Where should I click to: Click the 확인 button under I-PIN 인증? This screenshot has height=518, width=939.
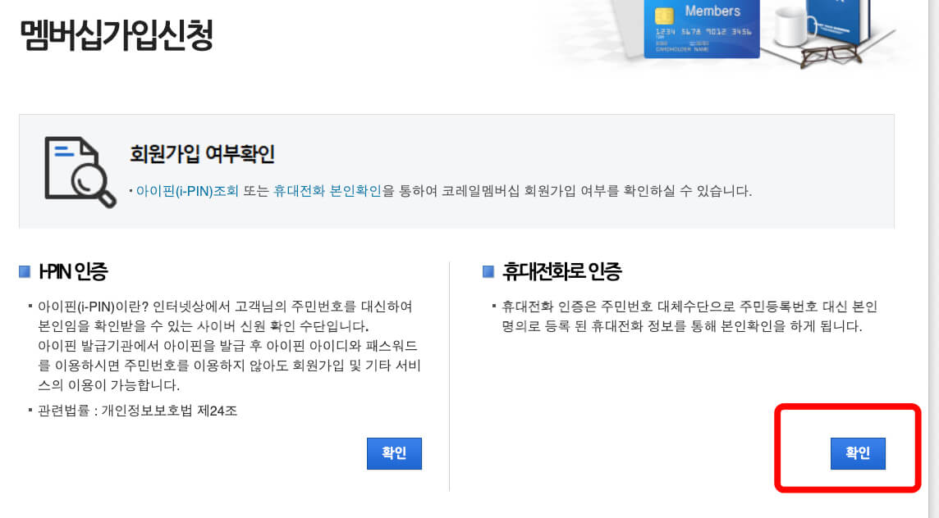(x=394, y=453)
